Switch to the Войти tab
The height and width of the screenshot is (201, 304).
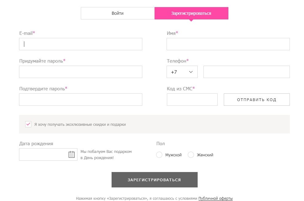(117, 13)
